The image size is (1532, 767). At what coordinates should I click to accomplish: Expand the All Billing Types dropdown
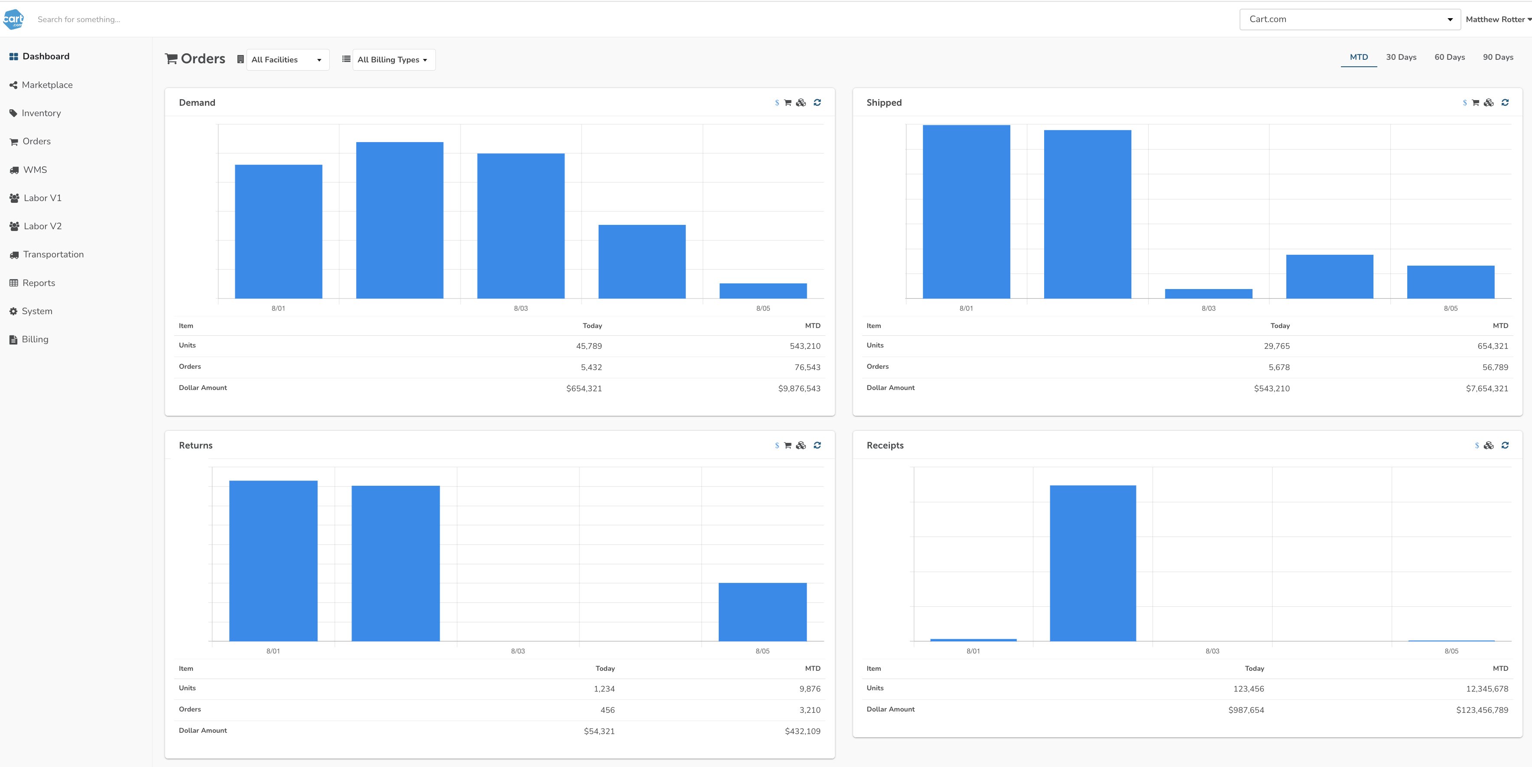tap(393, 59)
